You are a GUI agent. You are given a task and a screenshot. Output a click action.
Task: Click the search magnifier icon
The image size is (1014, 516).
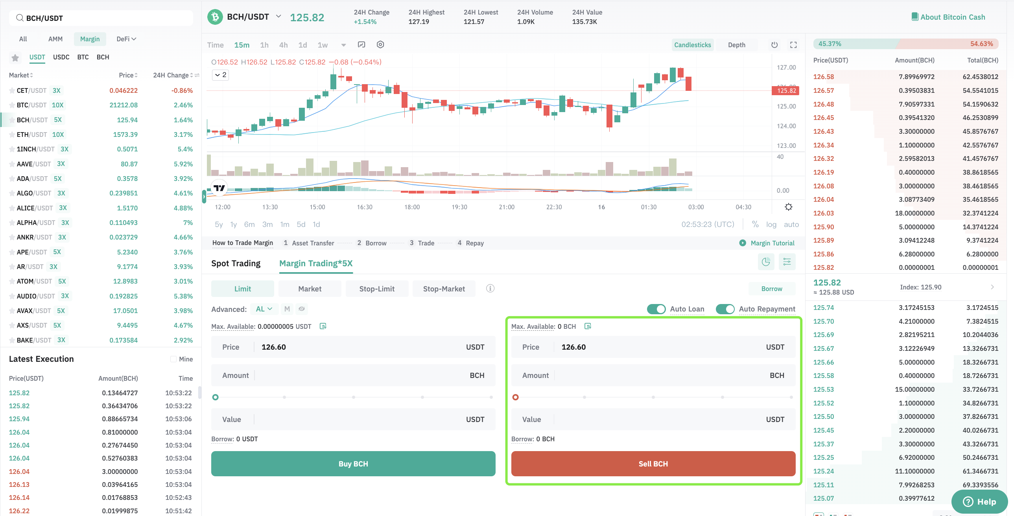click(20, 18)
